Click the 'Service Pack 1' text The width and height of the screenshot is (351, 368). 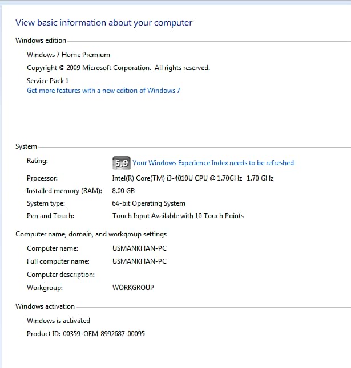[x=48, y=81]
